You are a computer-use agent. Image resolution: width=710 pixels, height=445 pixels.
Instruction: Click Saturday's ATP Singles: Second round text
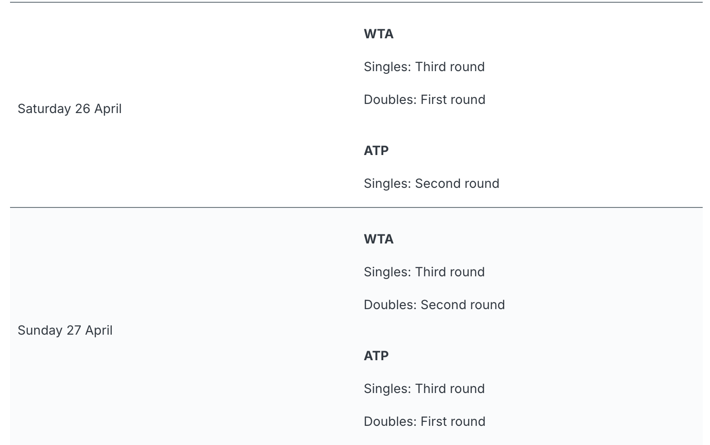(x=431, y=183)
